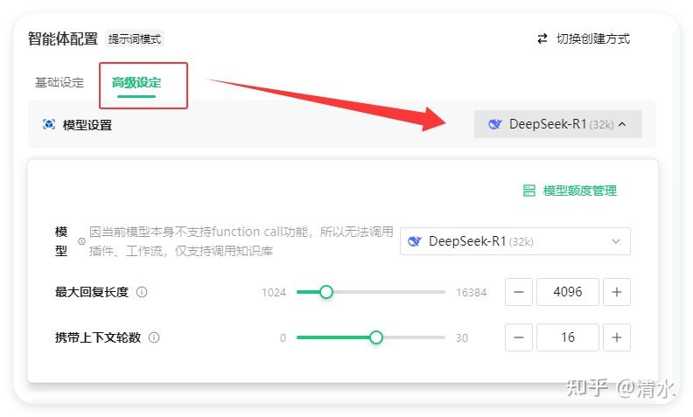The image size is (693, 417).
Task: Open the 高级设定 tab
Action: click(x=136, y=82)
